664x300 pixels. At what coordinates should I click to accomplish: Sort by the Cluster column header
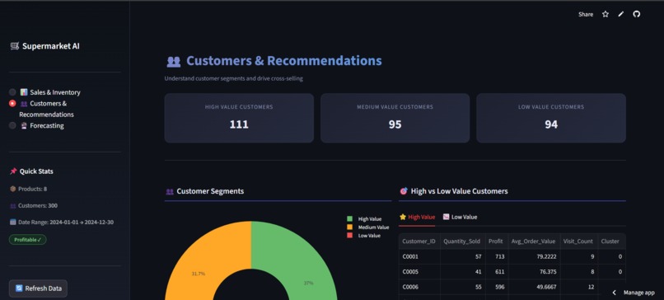[610, 241]
